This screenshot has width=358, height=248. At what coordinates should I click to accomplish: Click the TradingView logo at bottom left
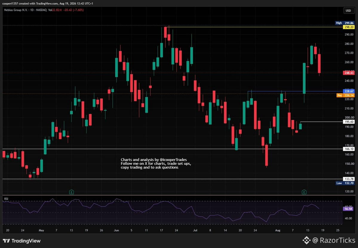tap(22, 241)
